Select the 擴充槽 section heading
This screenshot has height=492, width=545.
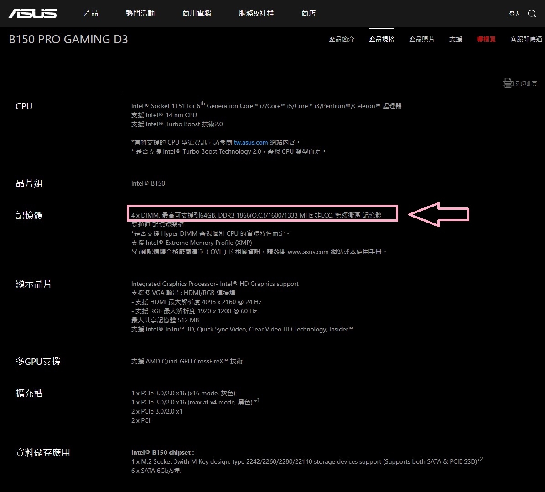pos(29,394)
